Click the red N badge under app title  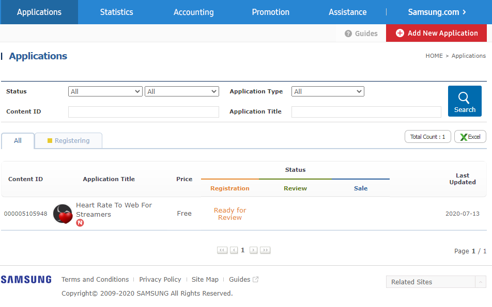pyautogui.click(x=80, y=223)
